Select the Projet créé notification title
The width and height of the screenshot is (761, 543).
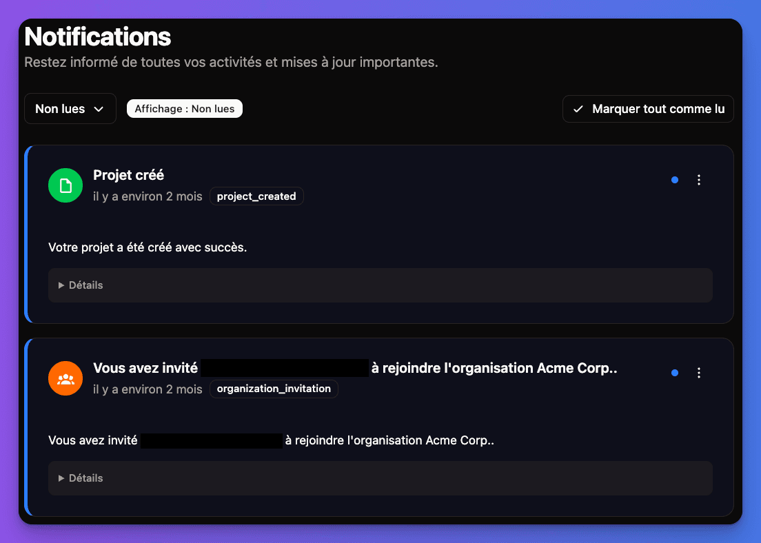(x=128, y=175)
